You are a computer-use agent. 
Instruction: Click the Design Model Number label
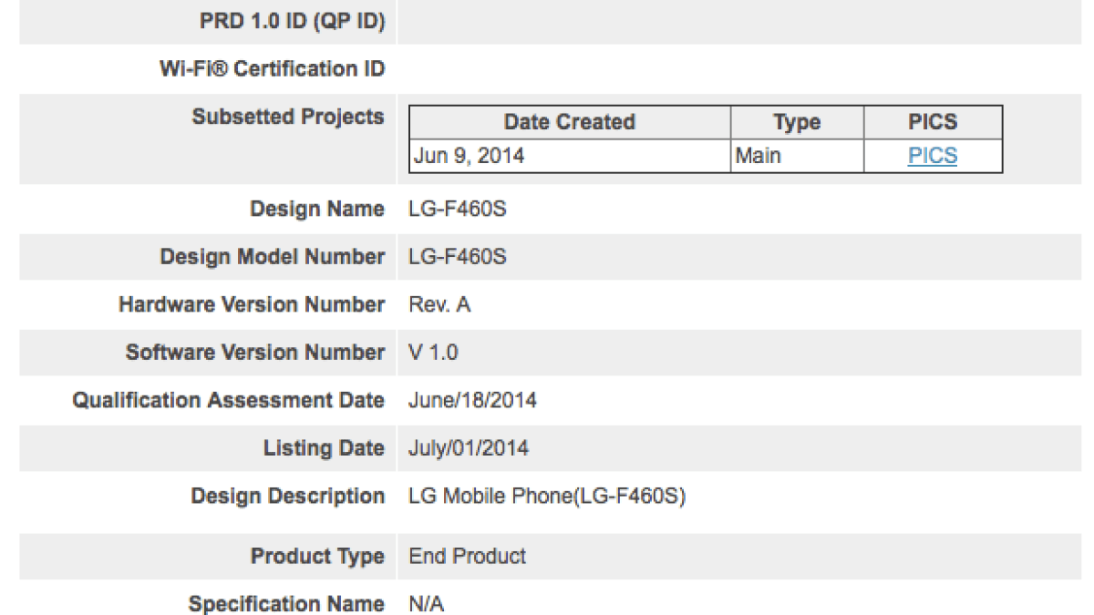coord(272,257)
